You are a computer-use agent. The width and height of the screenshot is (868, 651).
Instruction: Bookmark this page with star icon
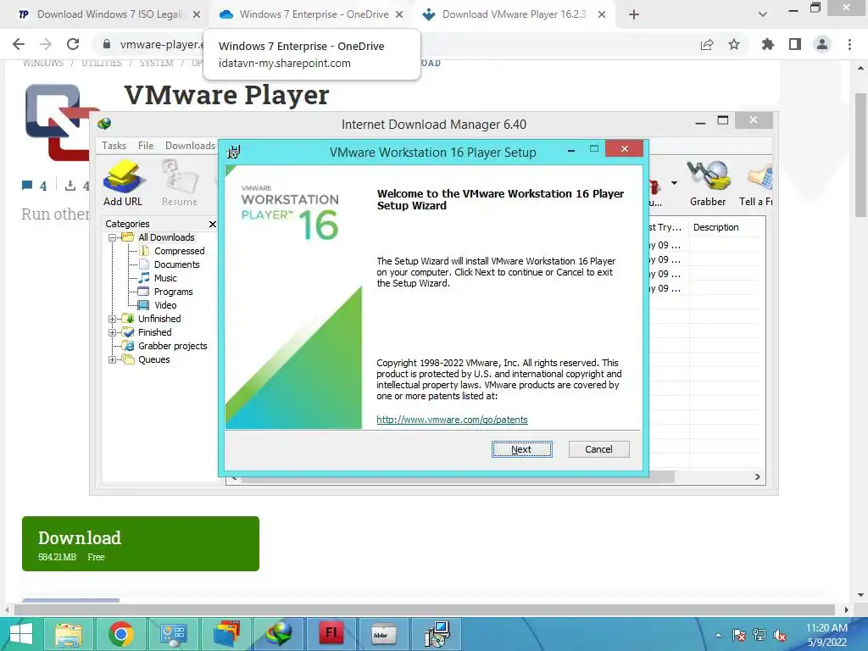734,44
